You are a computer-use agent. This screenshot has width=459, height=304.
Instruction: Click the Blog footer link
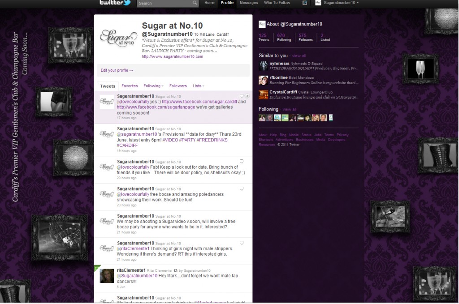click(x=283, y=135)
